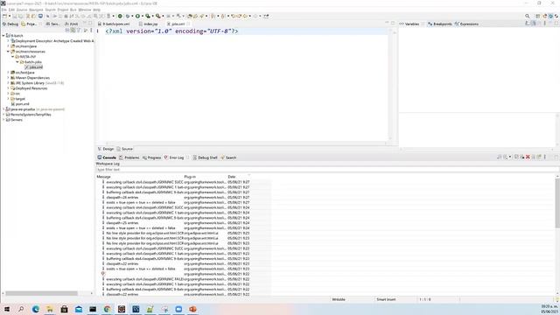Click the Save toolbar icon
560x315 pixels.
pos(15,16)
